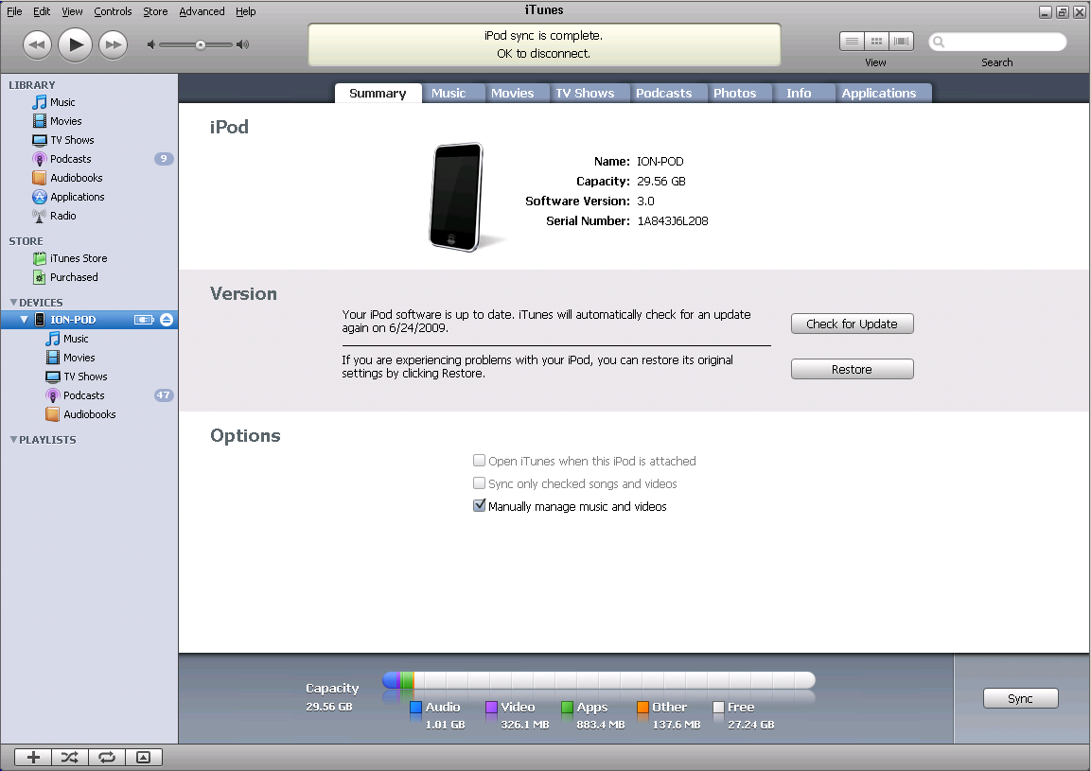Click the Restore button
Image resolution: width=1091 pixels, height=771 pixels.
[853, 370]
